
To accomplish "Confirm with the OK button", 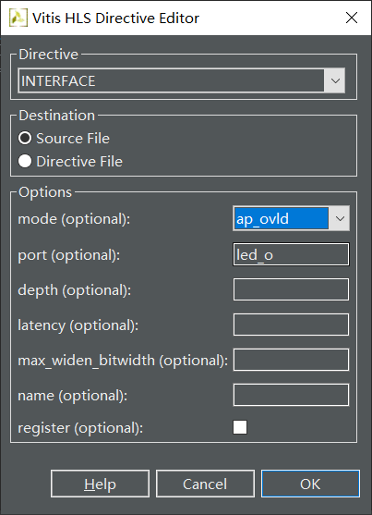I will pos(310,484).
